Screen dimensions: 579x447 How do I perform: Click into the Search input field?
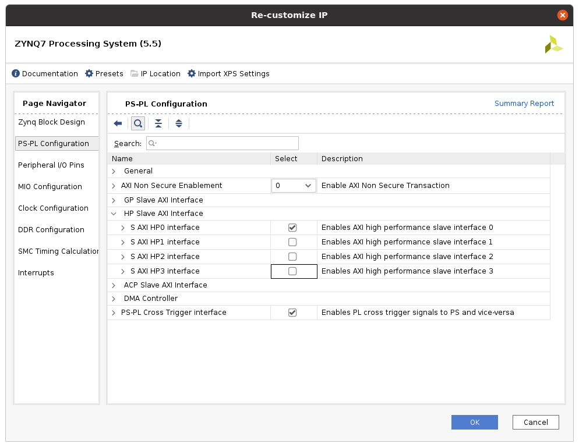[x=223, y=143]
